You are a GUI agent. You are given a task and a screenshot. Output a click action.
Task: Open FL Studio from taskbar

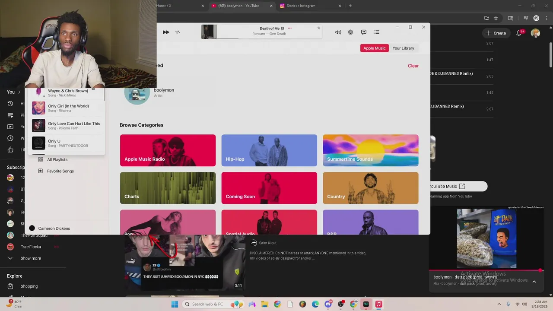[x=302, y=304]
